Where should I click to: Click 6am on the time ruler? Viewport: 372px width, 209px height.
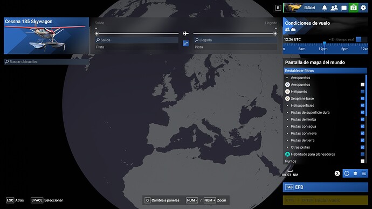(302, 49)
